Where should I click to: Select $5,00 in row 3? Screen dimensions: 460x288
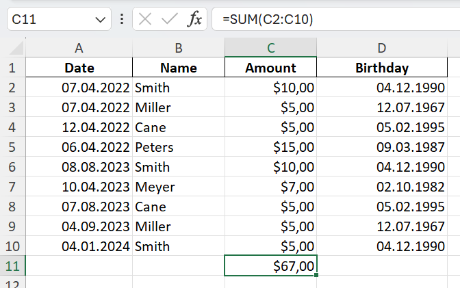[271, 107]
